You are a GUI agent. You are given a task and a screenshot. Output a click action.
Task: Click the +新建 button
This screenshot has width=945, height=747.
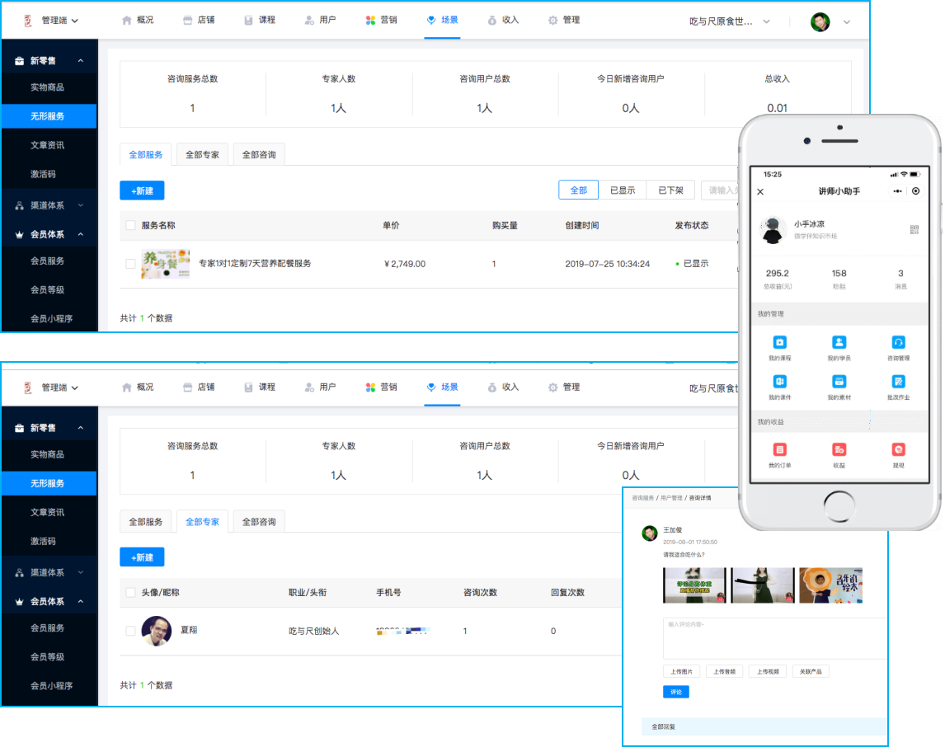point(141,190)
